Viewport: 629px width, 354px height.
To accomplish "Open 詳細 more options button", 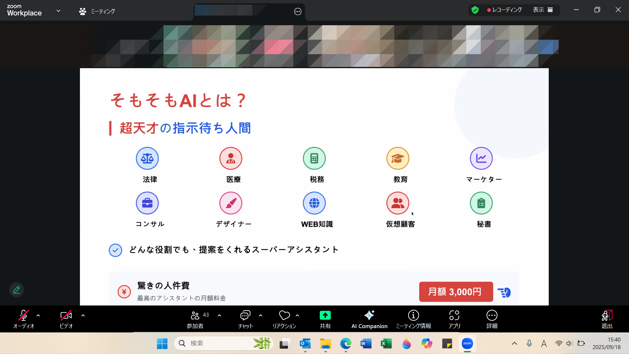I will [492, 319].
